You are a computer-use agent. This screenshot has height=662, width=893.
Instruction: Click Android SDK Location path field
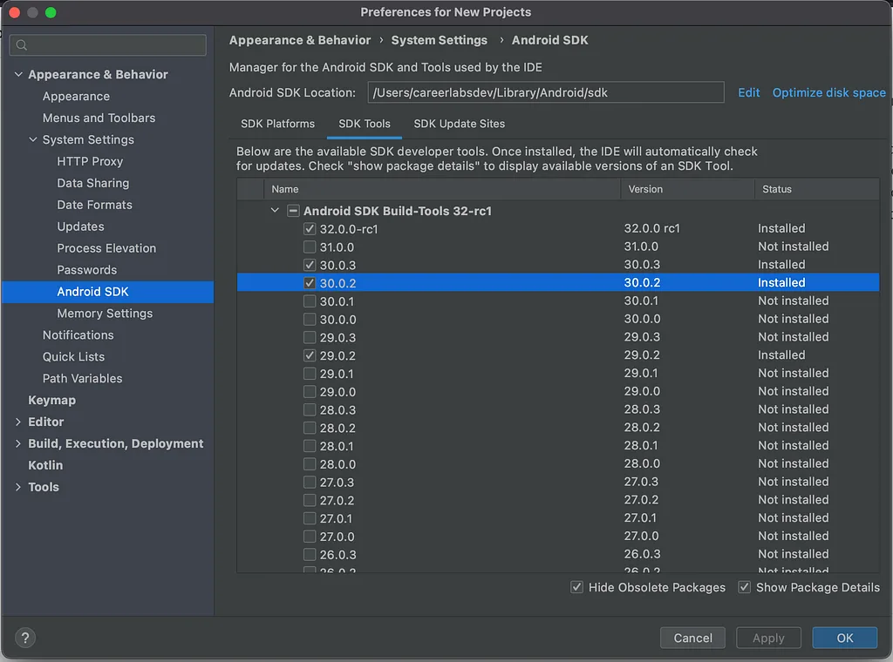click(546, 92)
